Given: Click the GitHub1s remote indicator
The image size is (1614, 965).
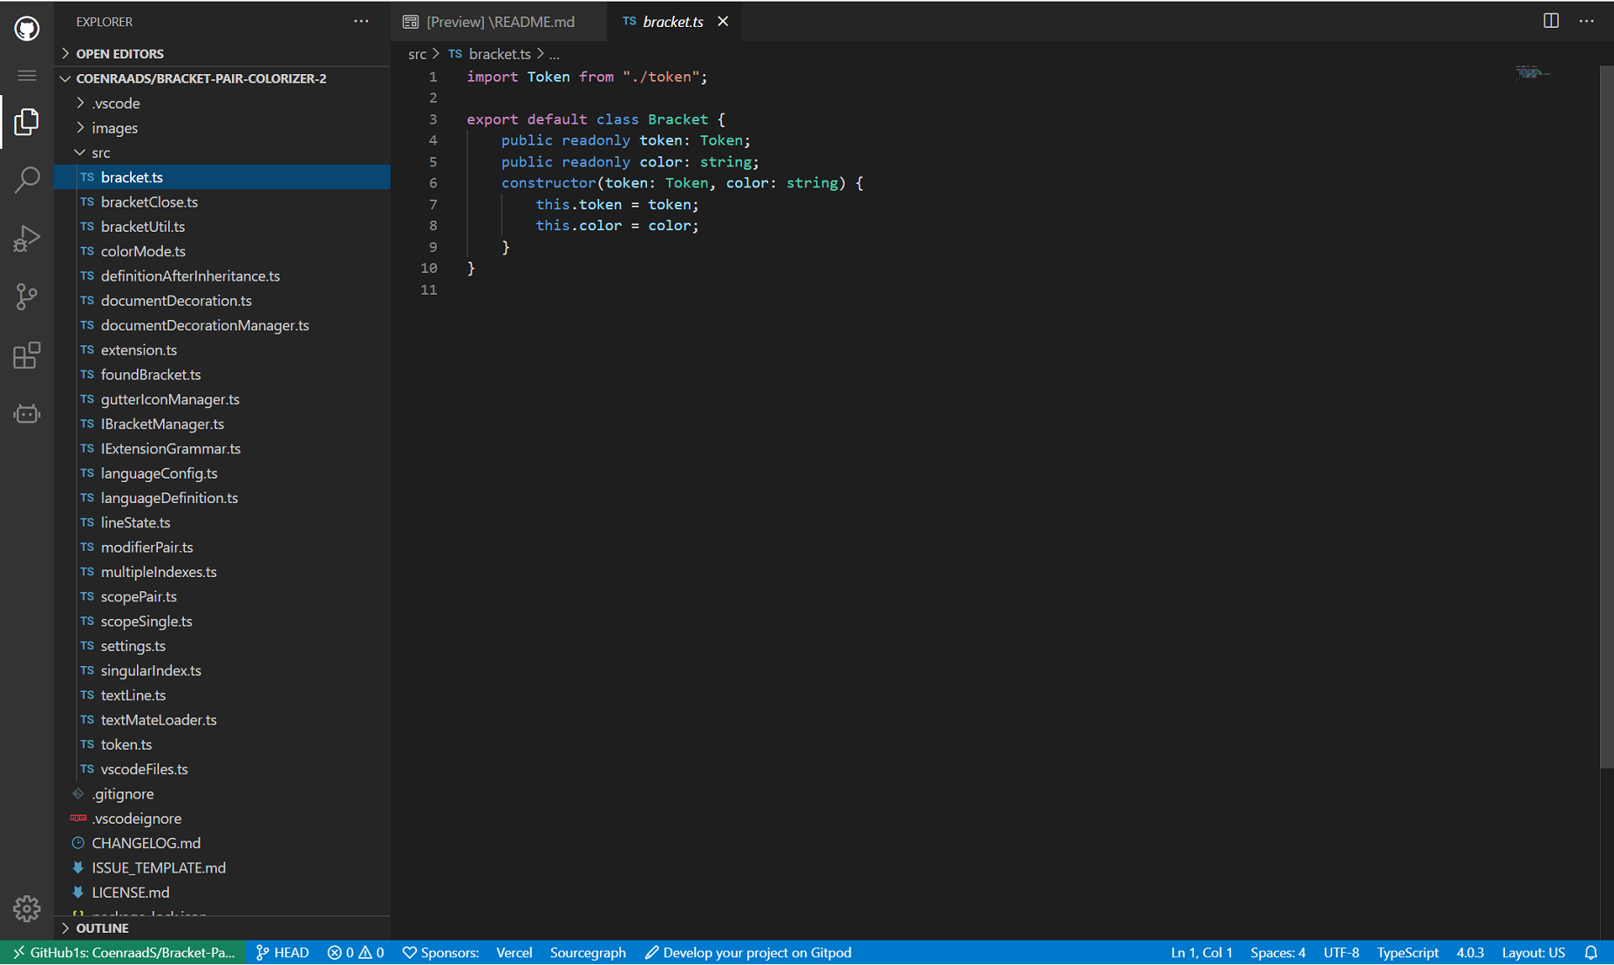Looking at the screenshot, I should (x=123, y=952).
